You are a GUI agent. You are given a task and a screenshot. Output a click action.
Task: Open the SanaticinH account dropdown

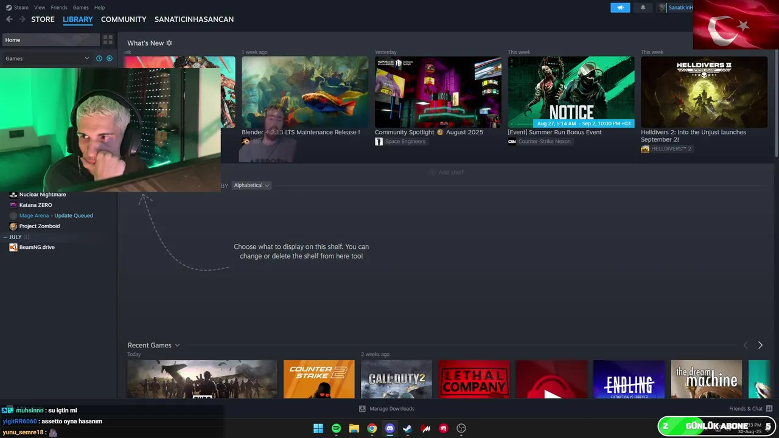click(674, 7)
